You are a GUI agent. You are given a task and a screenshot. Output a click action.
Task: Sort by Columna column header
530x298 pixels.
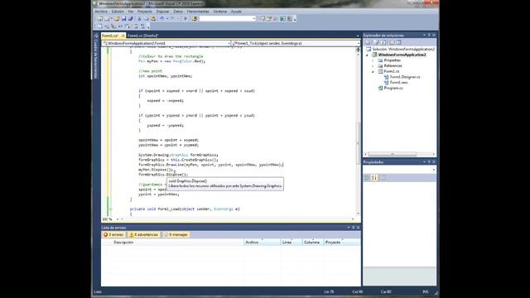(313, 243)
